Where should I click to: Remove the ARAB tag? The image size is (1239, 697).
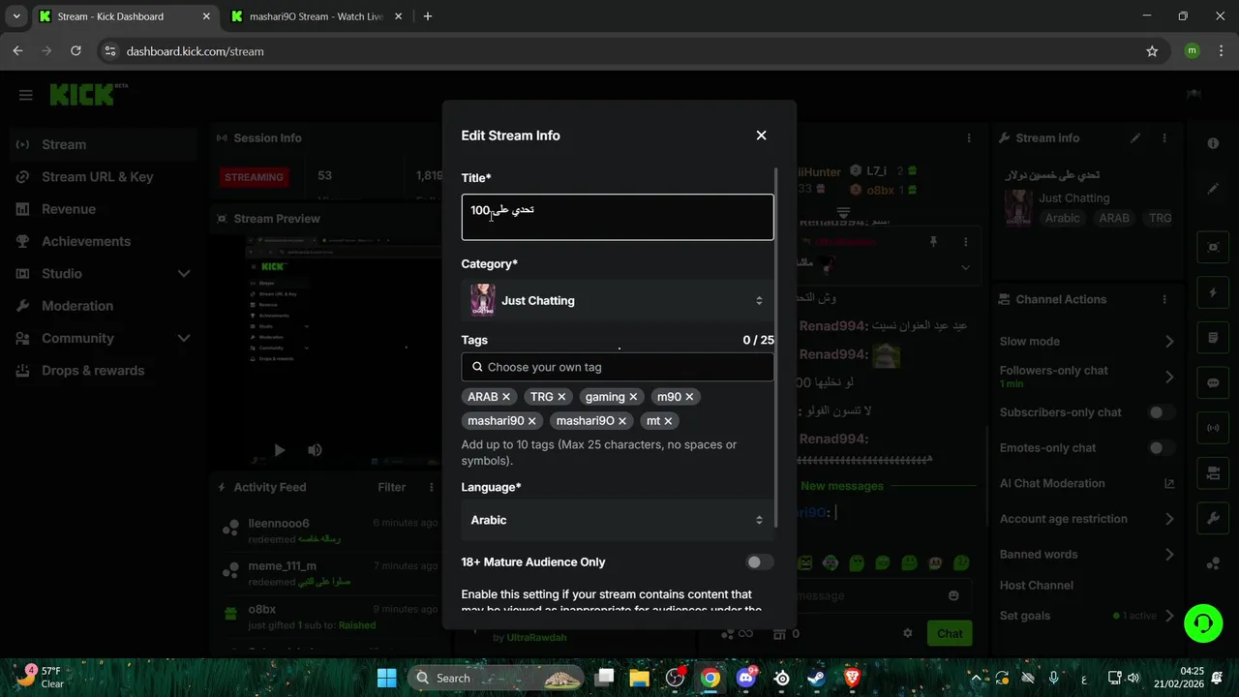(x=505, y=397)
